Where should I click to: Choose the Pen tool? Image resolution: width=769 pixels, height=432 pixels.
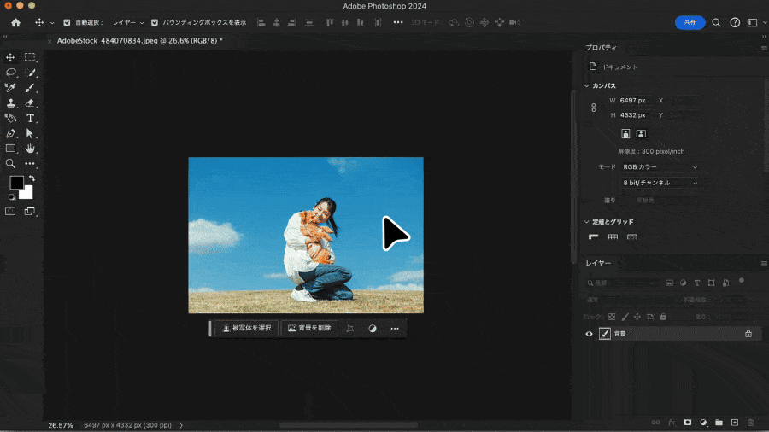pos(10,133)
